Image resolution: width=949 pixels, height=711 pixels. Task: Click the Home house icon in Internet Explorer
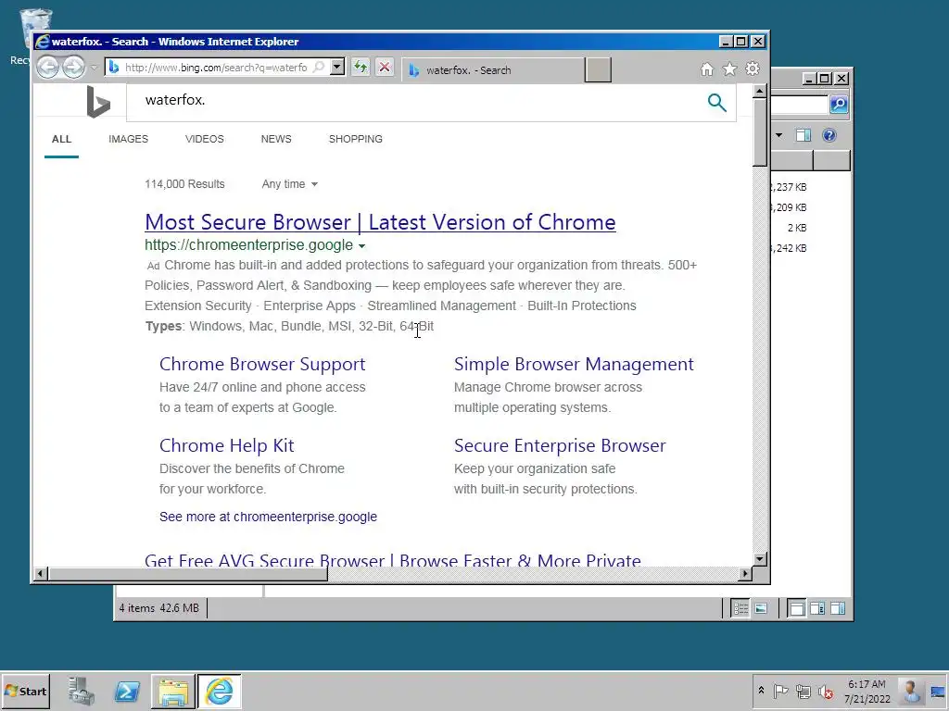(x=707, y=69)
